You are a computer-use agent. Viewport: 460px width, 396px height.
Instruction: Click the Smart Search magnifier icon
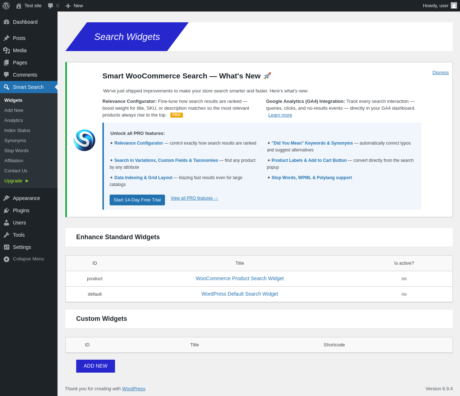(x=6, y=87)
